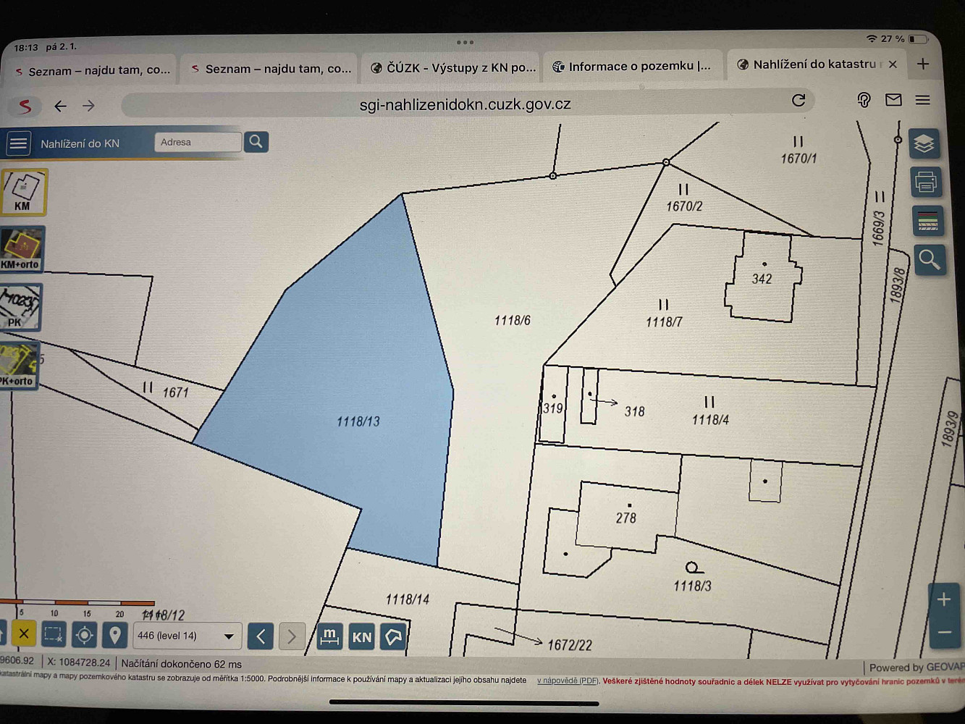Select the KM+orto map layer
The image size is (965, 724).
pos(22,249)
